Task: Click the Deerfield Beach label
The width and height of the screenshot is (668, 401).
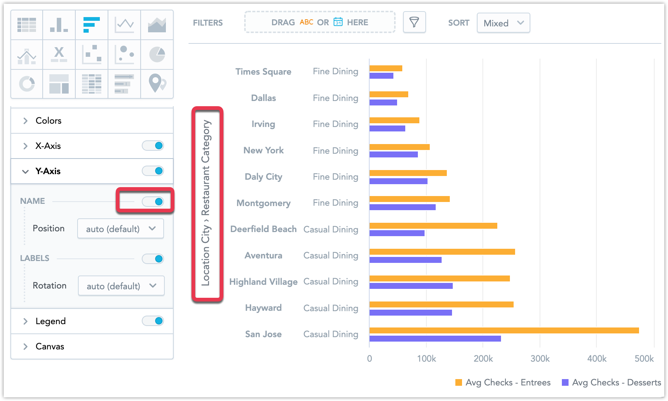Action: [x=263, y=229]
